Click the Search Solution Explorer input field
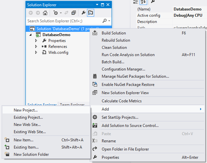This screenshot has width=207, height=163. point(64,21)
